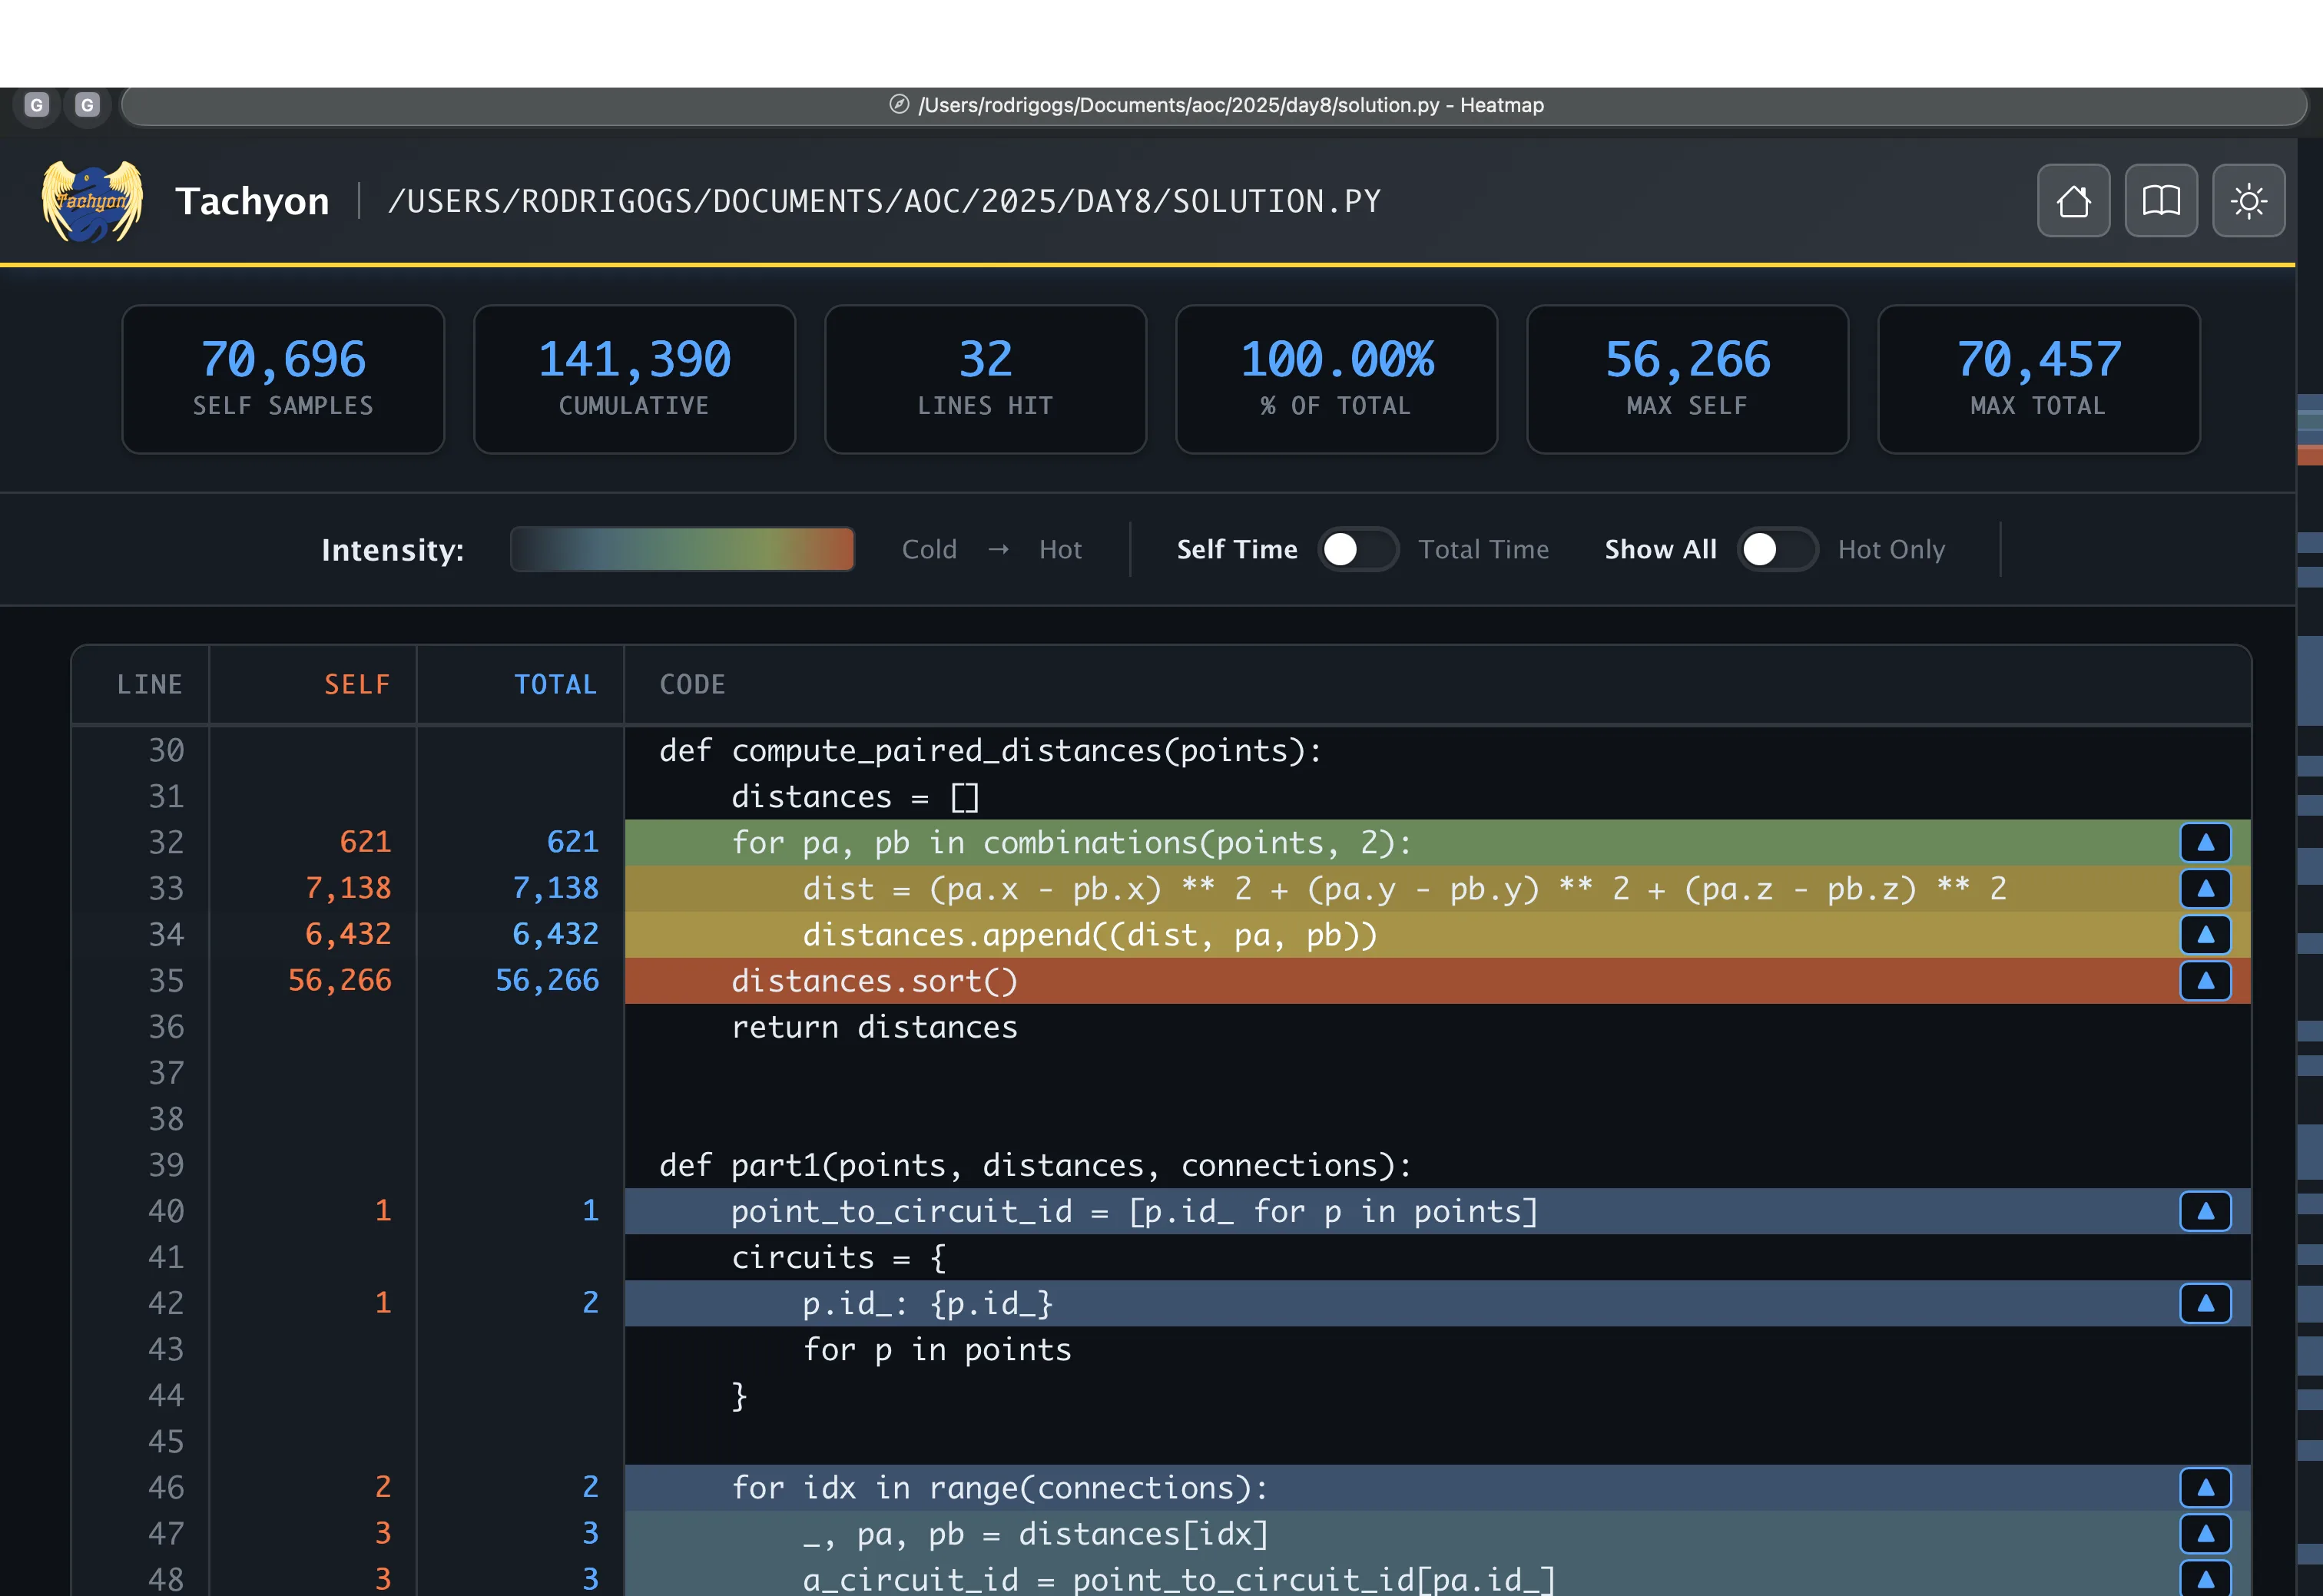The height and width of the screenshot is (1596, 2323).
Task: Click the 'Total Time' label
Action: pyautogui.click(x=1483, y=549)
